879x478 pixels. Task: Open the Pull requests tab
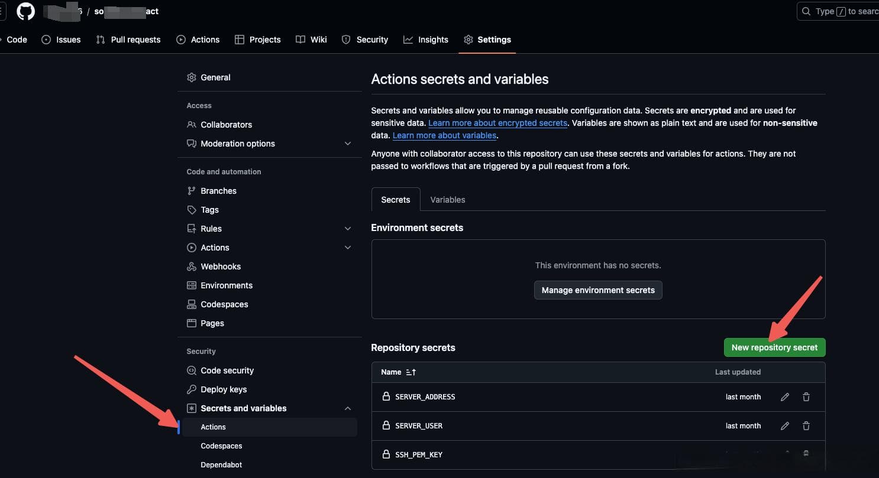coord(128,40)
